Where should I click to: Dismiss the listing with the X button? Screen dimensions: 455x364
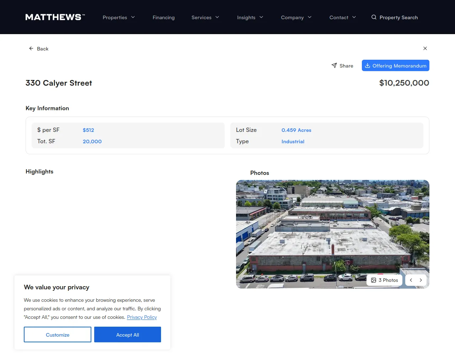(x=425, y=48)
